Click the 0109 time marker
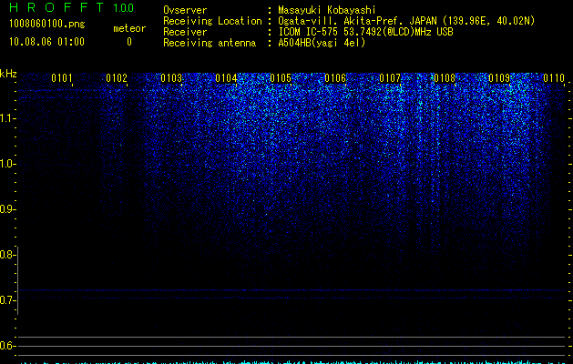 point(499,77)
